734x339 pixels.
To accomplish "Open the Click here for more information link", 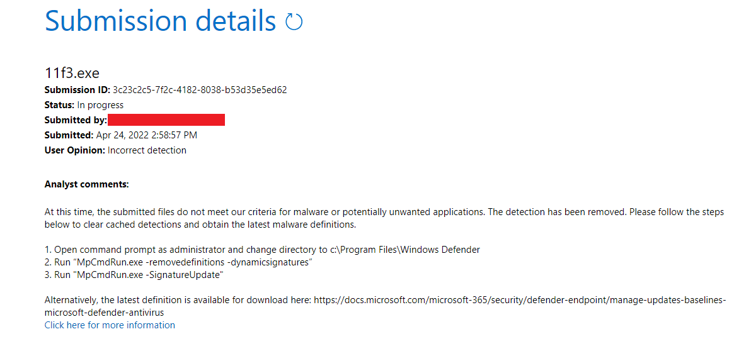I will [110, 325].
